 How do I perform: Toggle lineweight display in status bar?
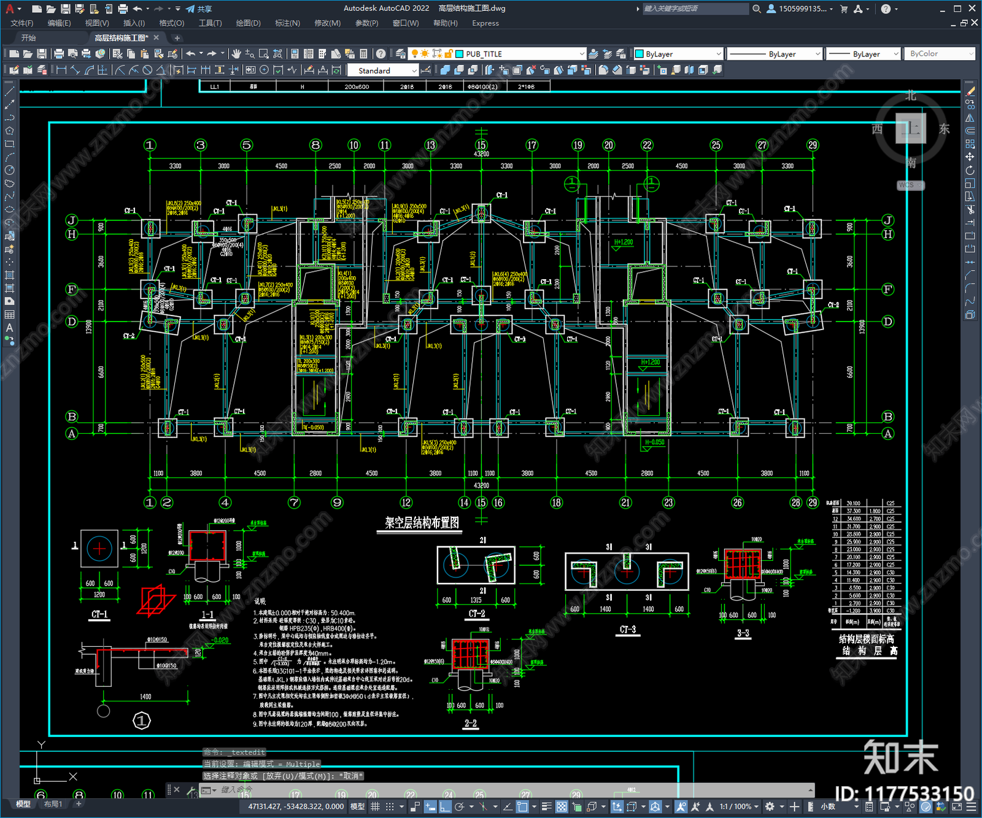[546, 806]
